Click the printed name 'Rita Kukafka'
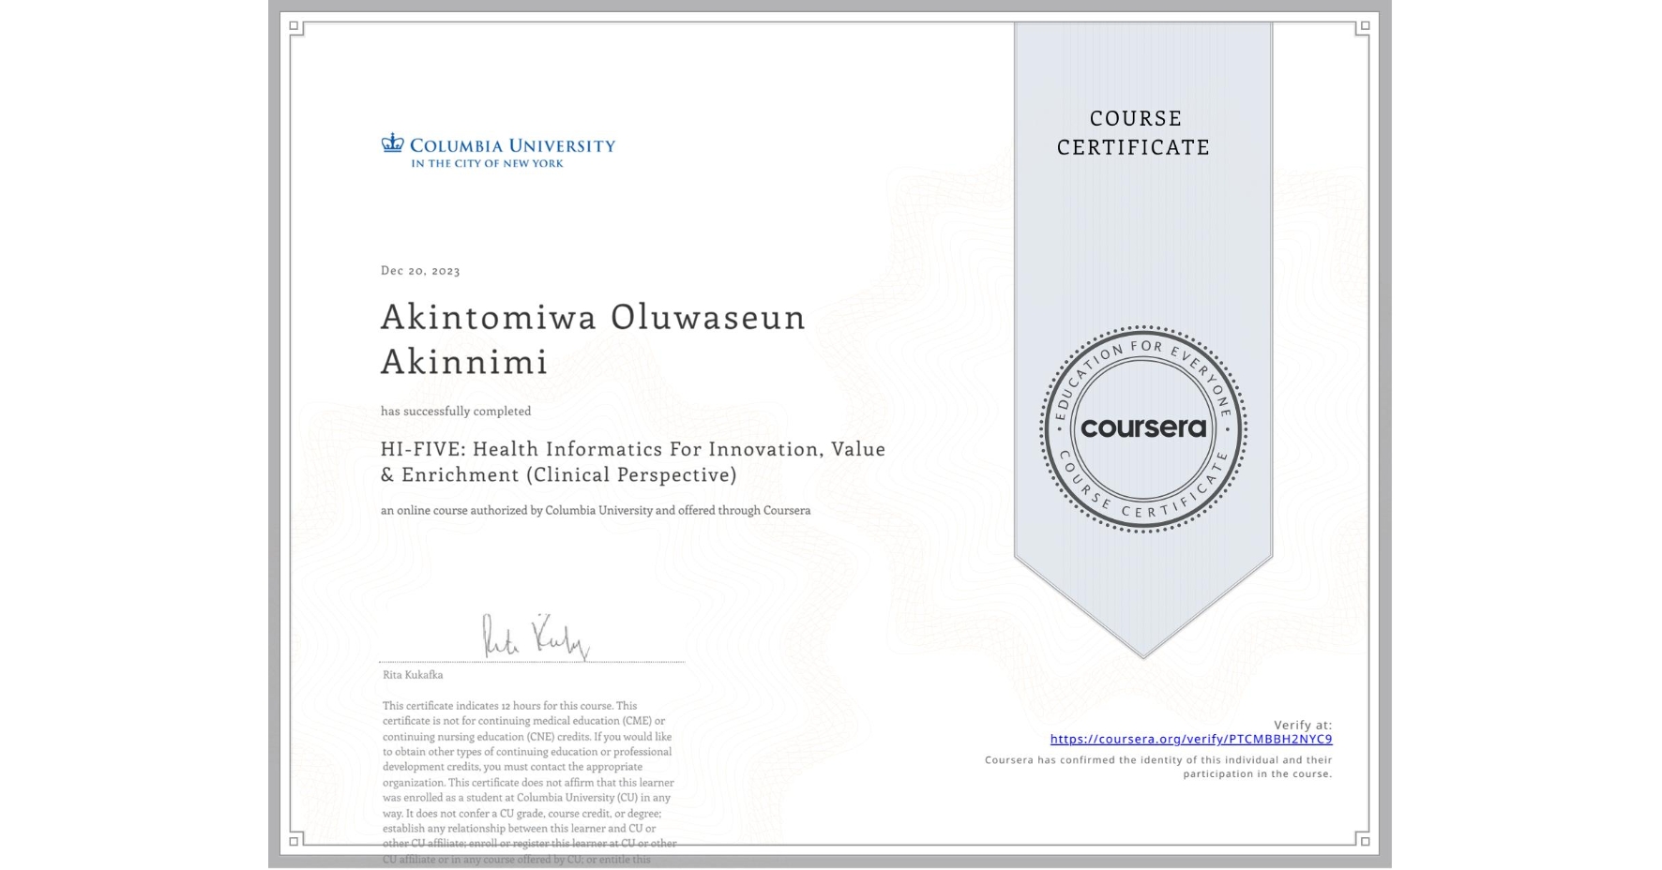1662x870 pixels. click(x=413, y=675)
